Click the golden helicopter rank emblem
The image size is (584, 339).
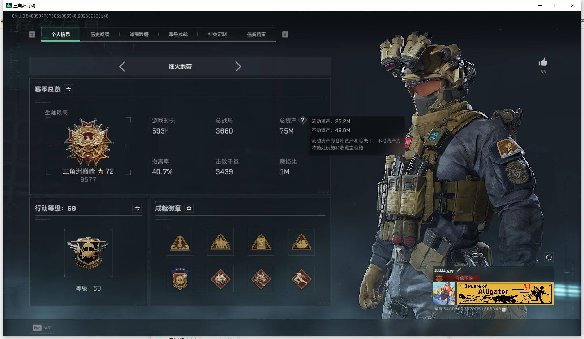pyautogui.click(x=88, y=252)
